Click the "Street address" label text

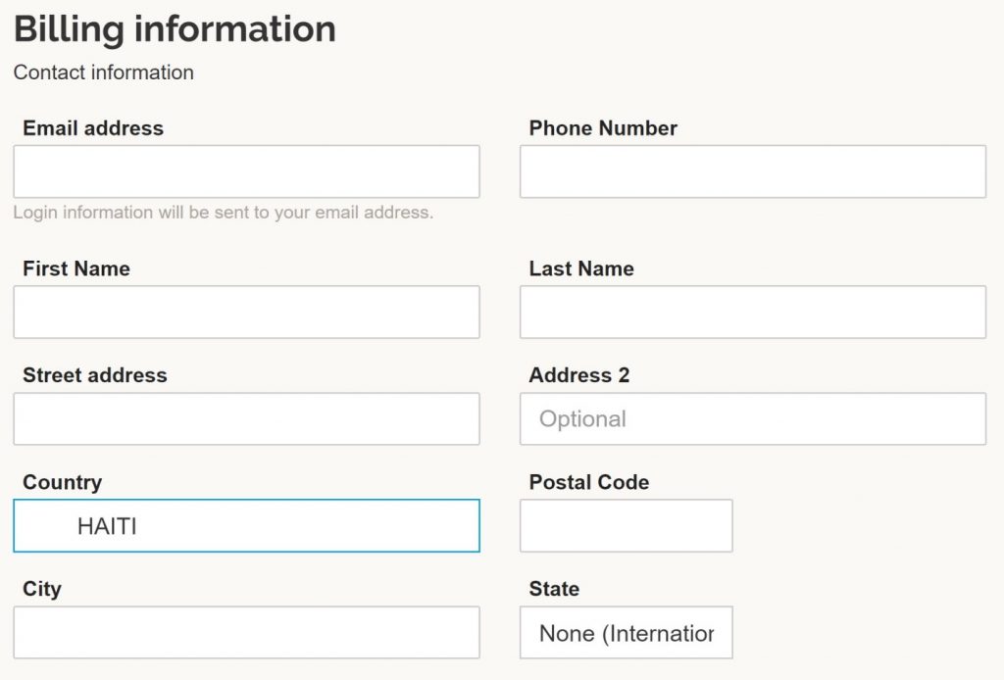[x=95, y=375]
